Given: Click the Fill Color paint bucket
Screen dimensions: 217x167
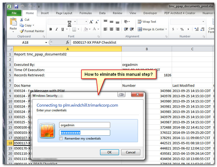Looking at the screenshot, I should point(86,29).
